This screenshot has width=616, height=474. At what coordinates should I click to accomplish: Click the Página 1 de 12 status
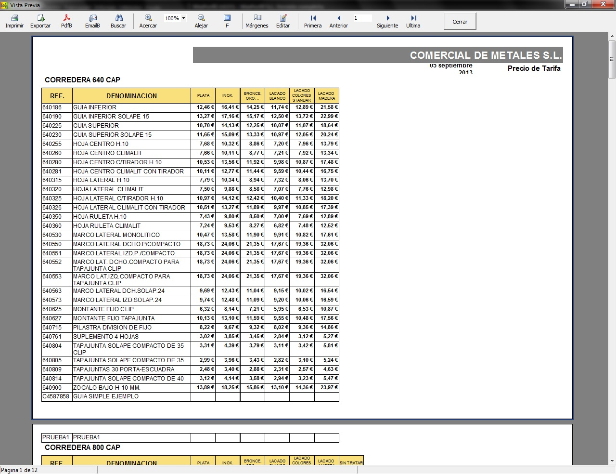19,470
